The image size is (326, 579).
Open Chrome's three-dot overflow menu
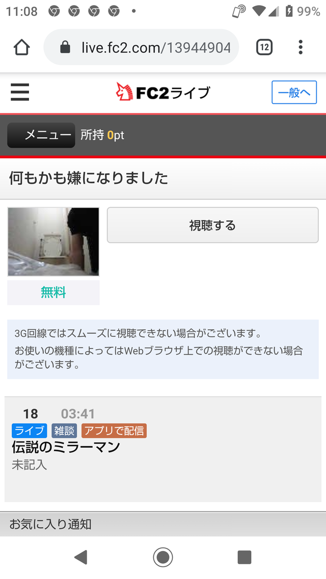point(301,47)
